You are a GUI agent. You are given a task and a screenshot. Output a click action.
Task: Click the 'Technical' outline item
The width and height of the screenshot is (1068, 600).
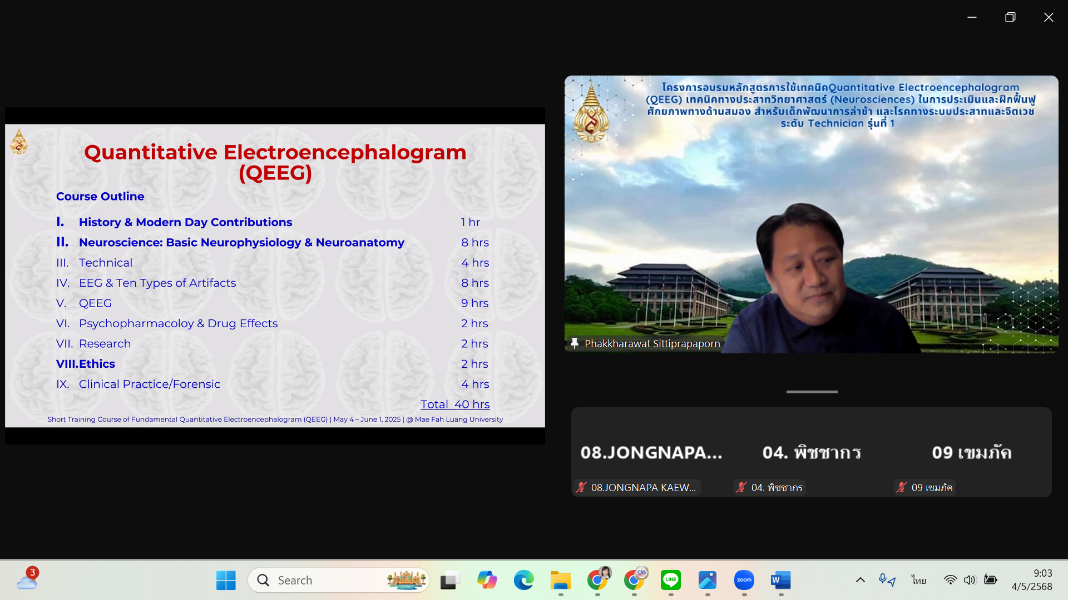[x=106, y=263]
